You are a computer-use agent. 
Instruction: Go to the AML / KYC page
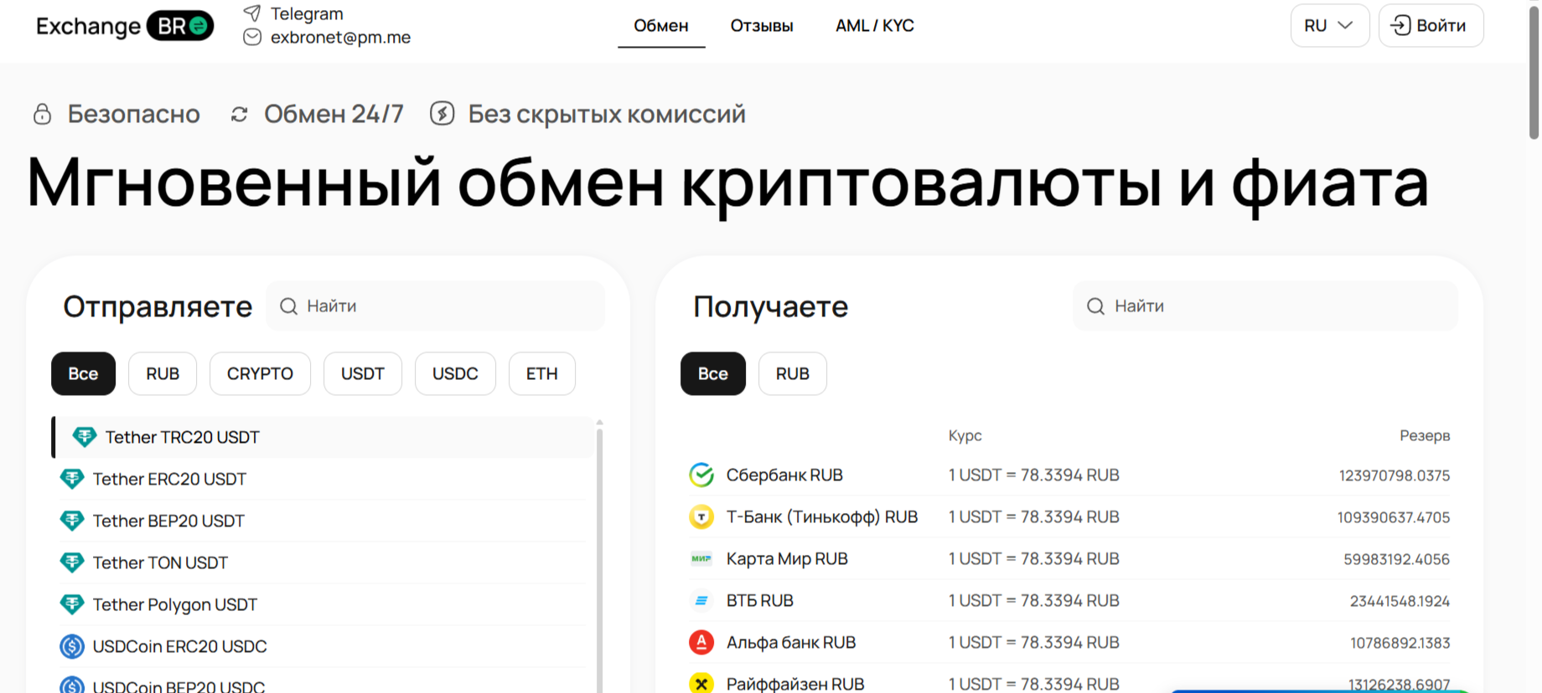coord(874,26)
